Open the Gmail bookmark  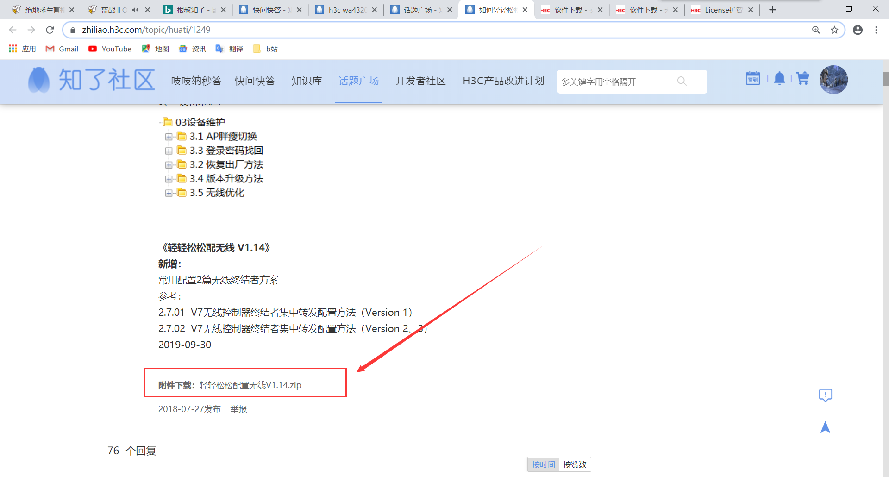point(62,49)
